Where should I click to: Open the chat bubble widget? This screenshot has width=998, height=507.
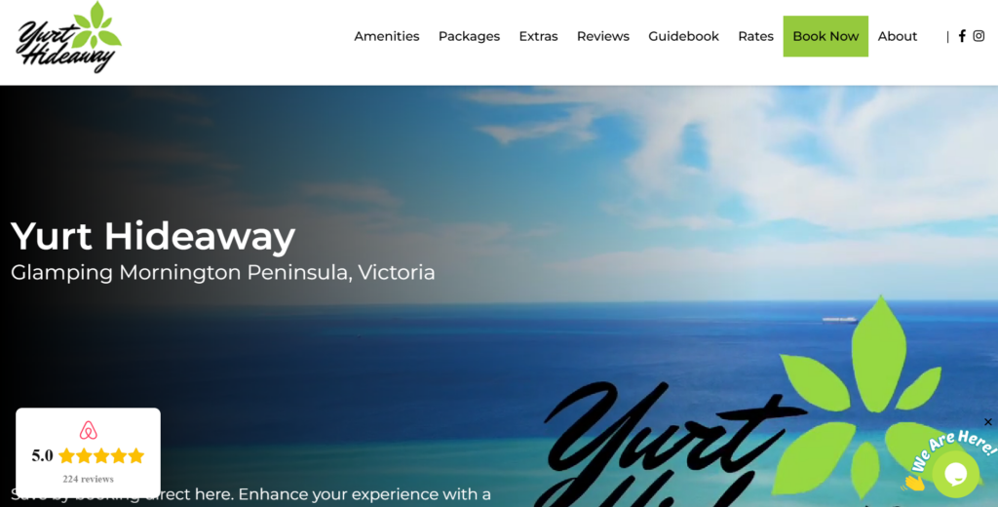pos(956,474)
